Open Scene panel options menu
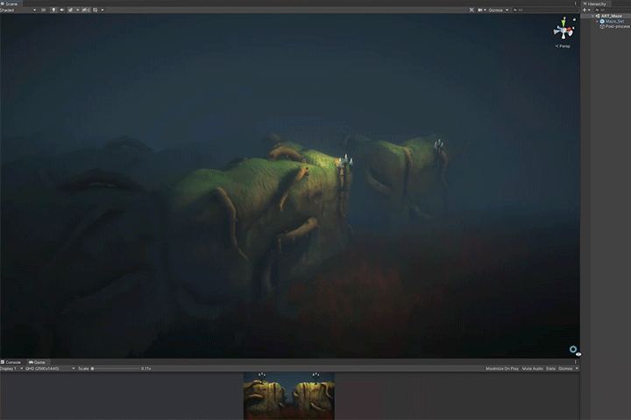This screenshot has width=631, height=420. [576, 3]
